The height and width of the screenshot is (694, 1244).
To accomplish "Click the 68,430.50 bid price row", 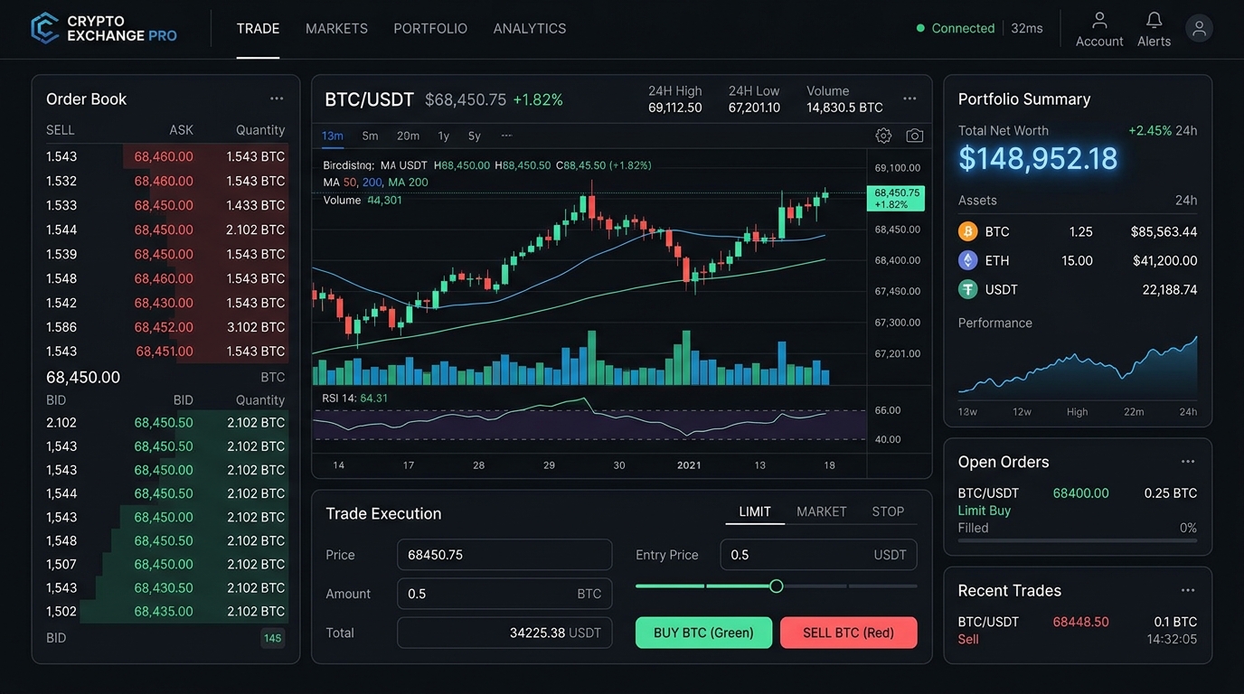I will [x=165, y=587].
